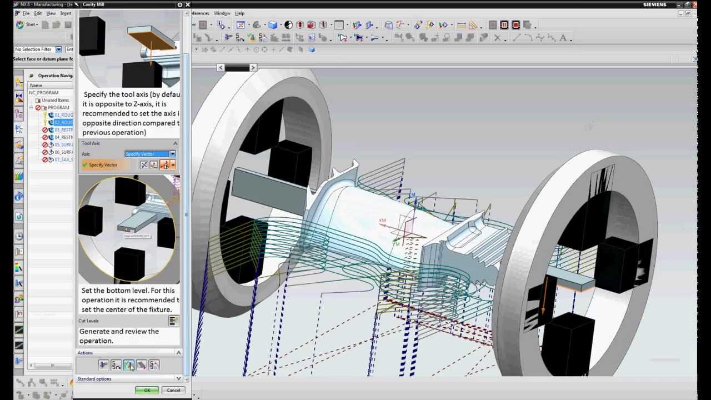Screen dimensions: 711x400
Task: Click the upper tool axis preview thumbnail
Action: (129, 48)
